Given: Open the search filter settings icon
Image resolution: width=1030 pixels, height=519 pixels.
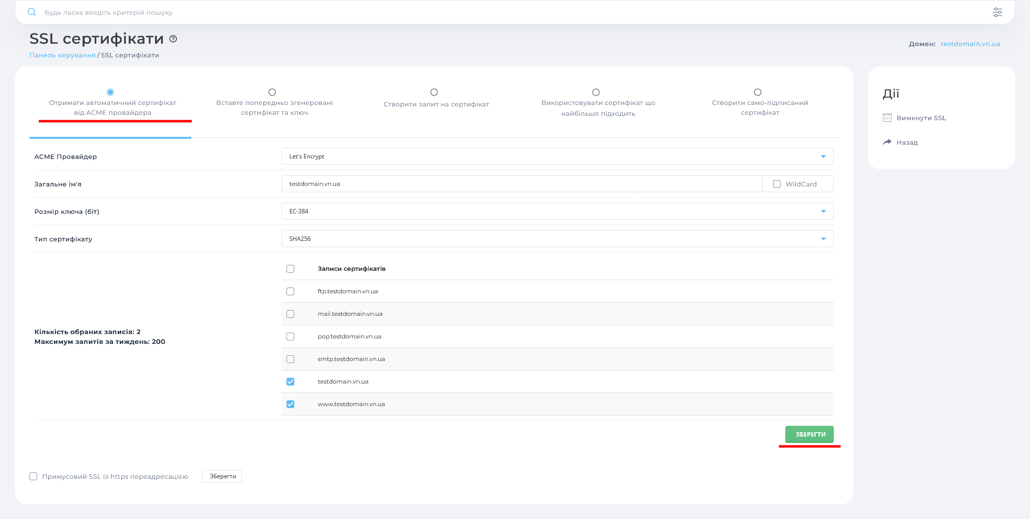Looking at the screenshot, I should [997, 12].
